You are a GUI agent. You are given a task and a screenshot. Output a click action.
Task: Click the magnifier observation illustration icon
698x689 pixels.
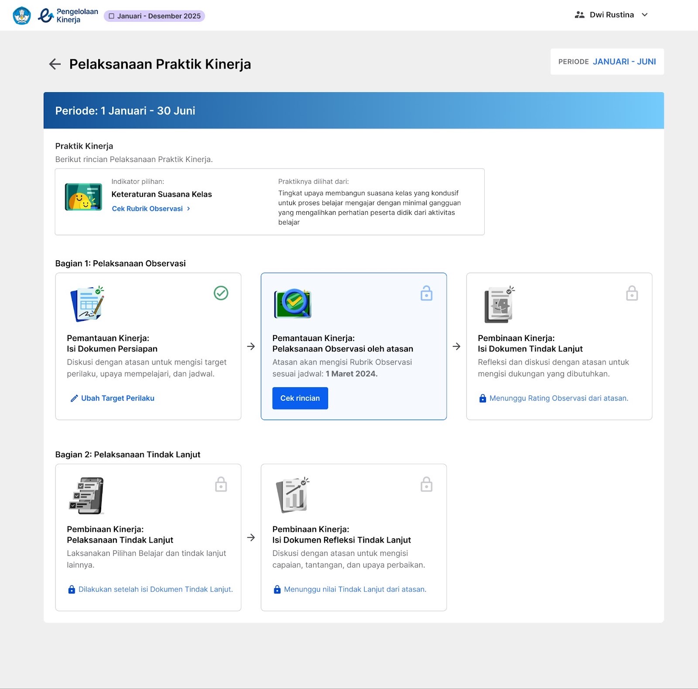[x=293, y=304]
